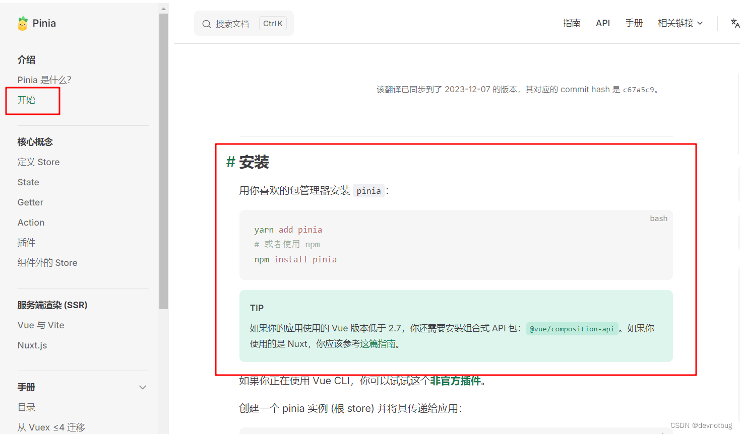Open the State sidebar page
Image resolution: width=740 pixels, height=434 pixels.
click(x=28, y=182)
